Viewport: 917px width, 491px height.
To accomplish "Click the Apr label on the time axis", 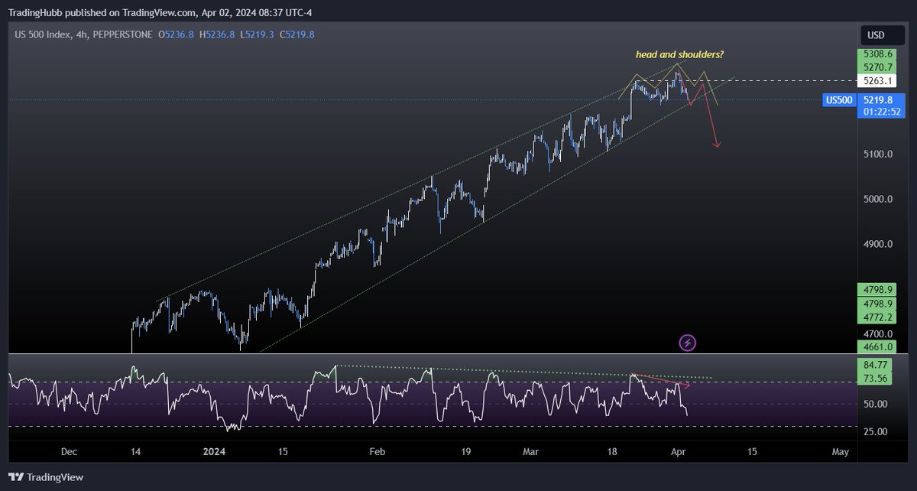I will [678, 452].
